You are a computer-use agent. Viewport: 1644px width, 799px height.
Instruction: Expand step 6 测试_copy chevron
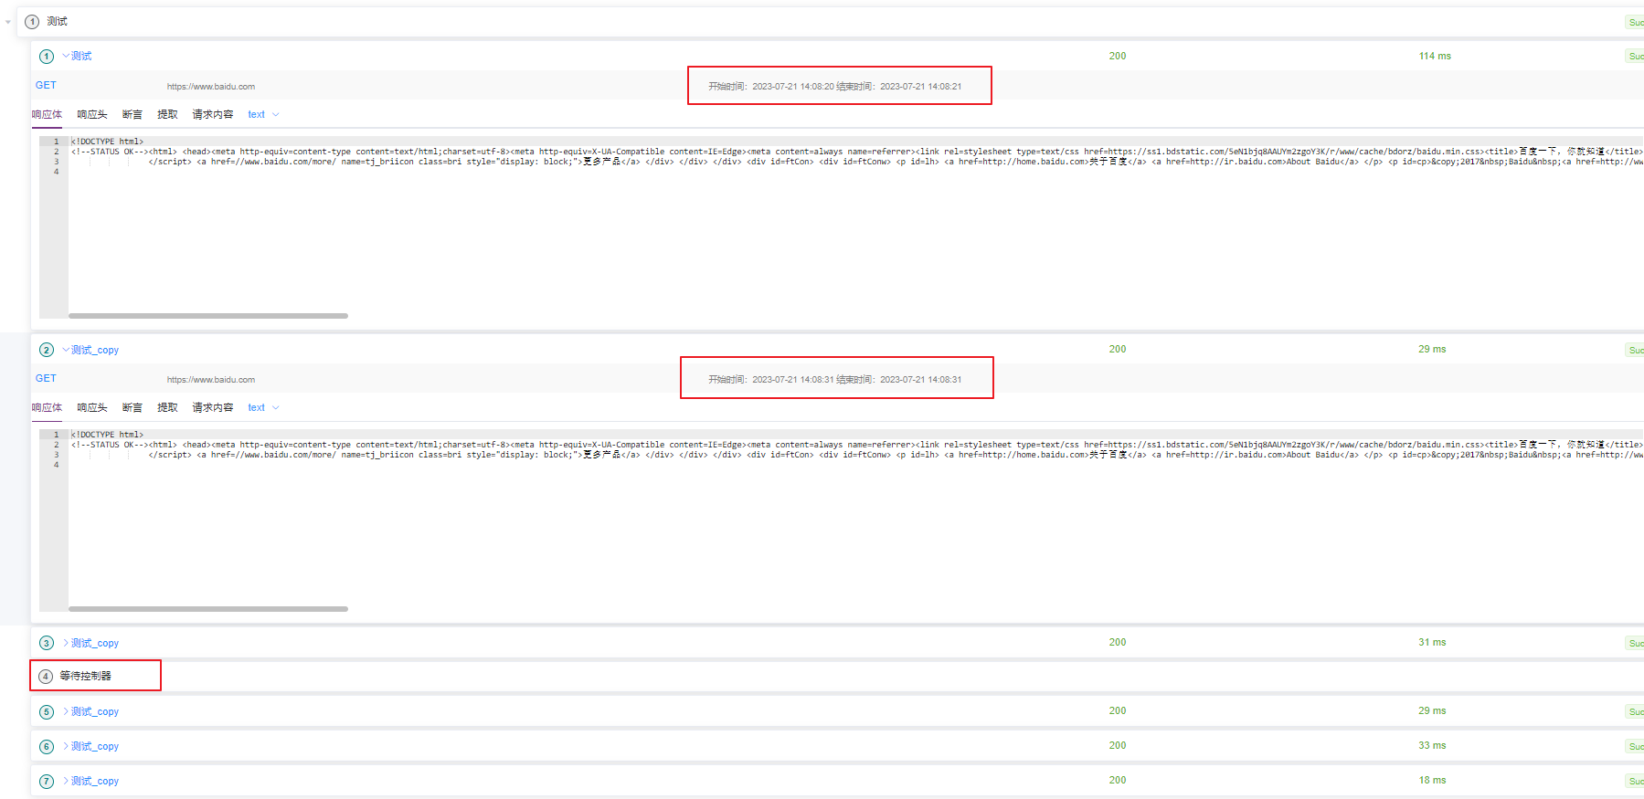point(66,746)
